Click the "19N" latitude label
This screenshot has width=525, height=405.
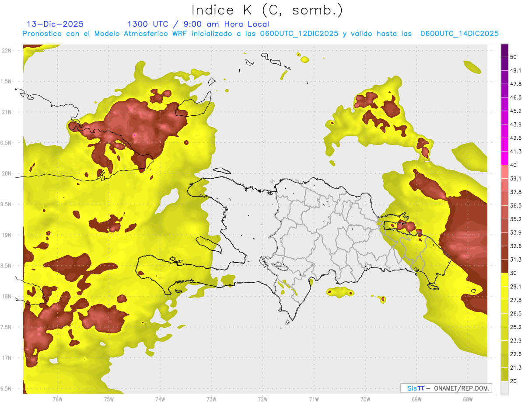(x=7, y=235)
